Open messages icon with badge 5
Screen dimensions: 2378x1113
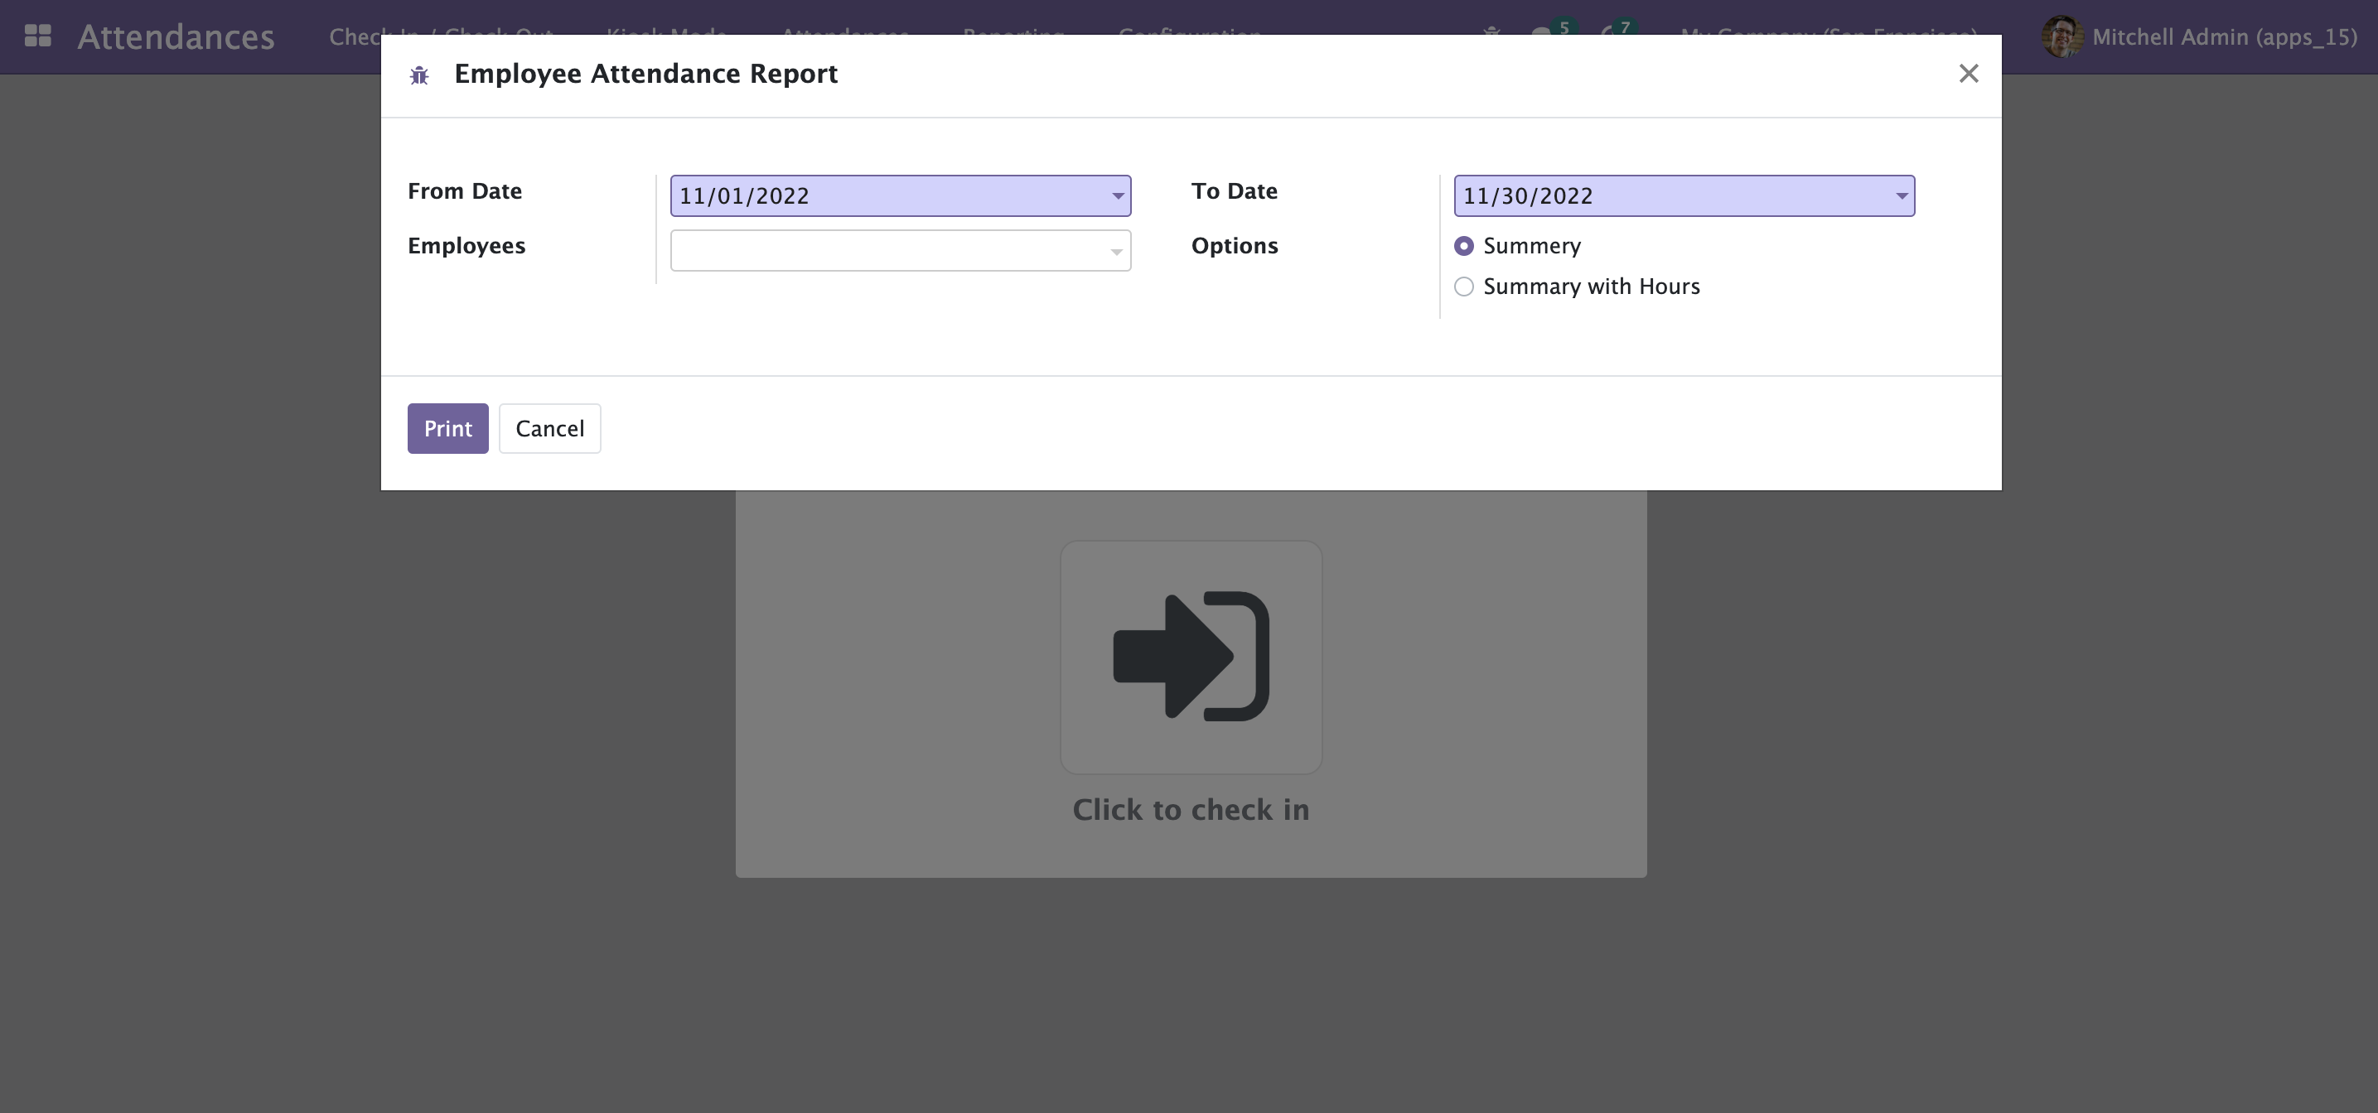[1544, 31]
